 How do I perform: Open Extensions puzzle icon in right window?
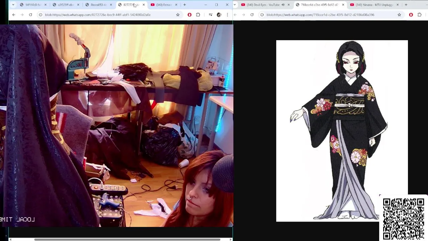coord(419,15)
